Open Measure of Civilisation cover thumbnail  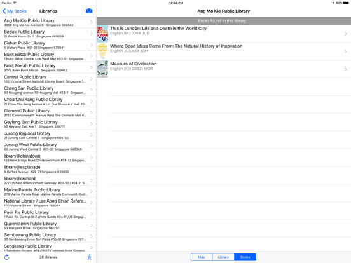tap(102, 69)
